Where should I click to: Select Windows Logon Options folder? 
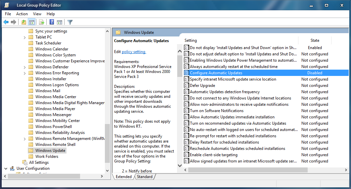coord(57,85)
